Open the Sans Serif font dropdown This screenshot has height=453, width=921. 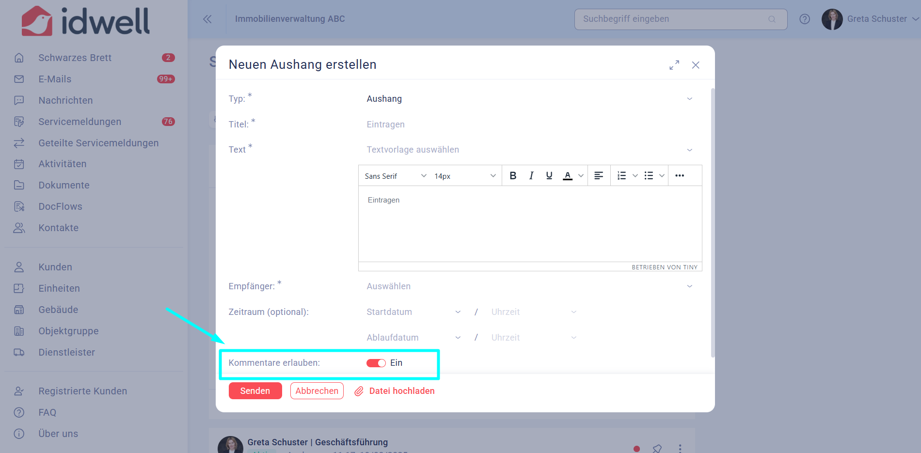tap(395, 176)
